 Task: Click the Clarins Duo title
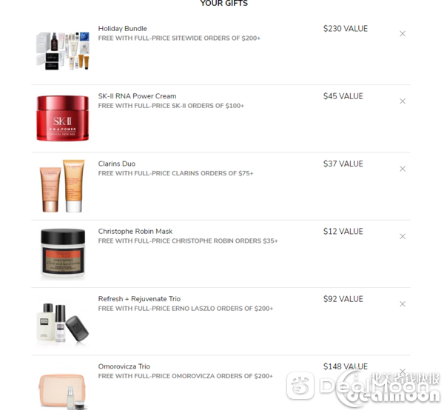pos(117,164)
